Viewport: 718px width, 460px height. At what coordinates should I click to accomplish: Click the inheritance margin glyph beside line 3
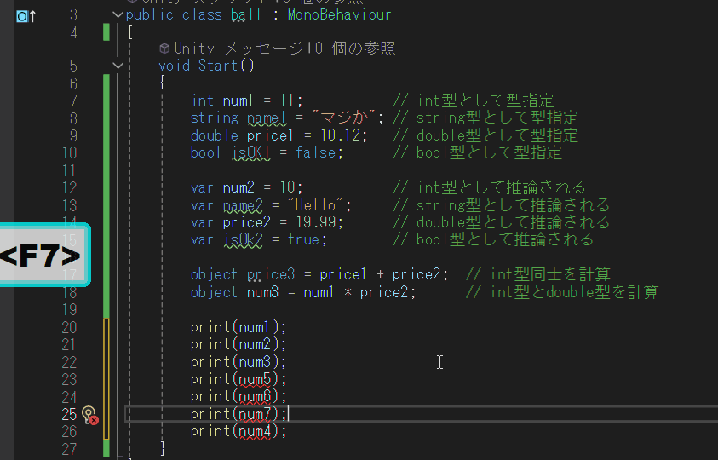pos(26,16)
